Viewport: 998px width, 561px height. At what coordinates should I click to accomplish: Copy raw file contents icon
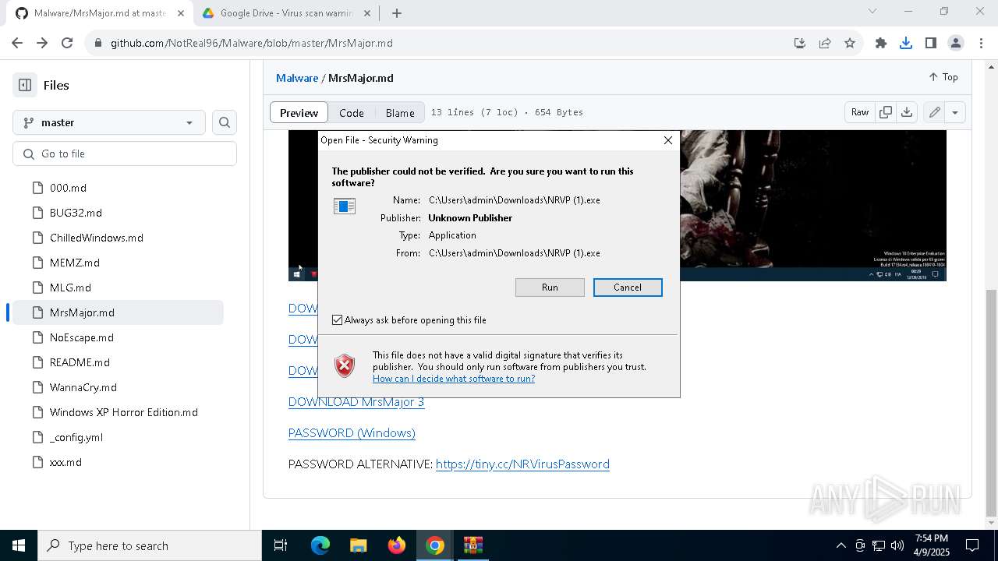(x=886, y=112)
